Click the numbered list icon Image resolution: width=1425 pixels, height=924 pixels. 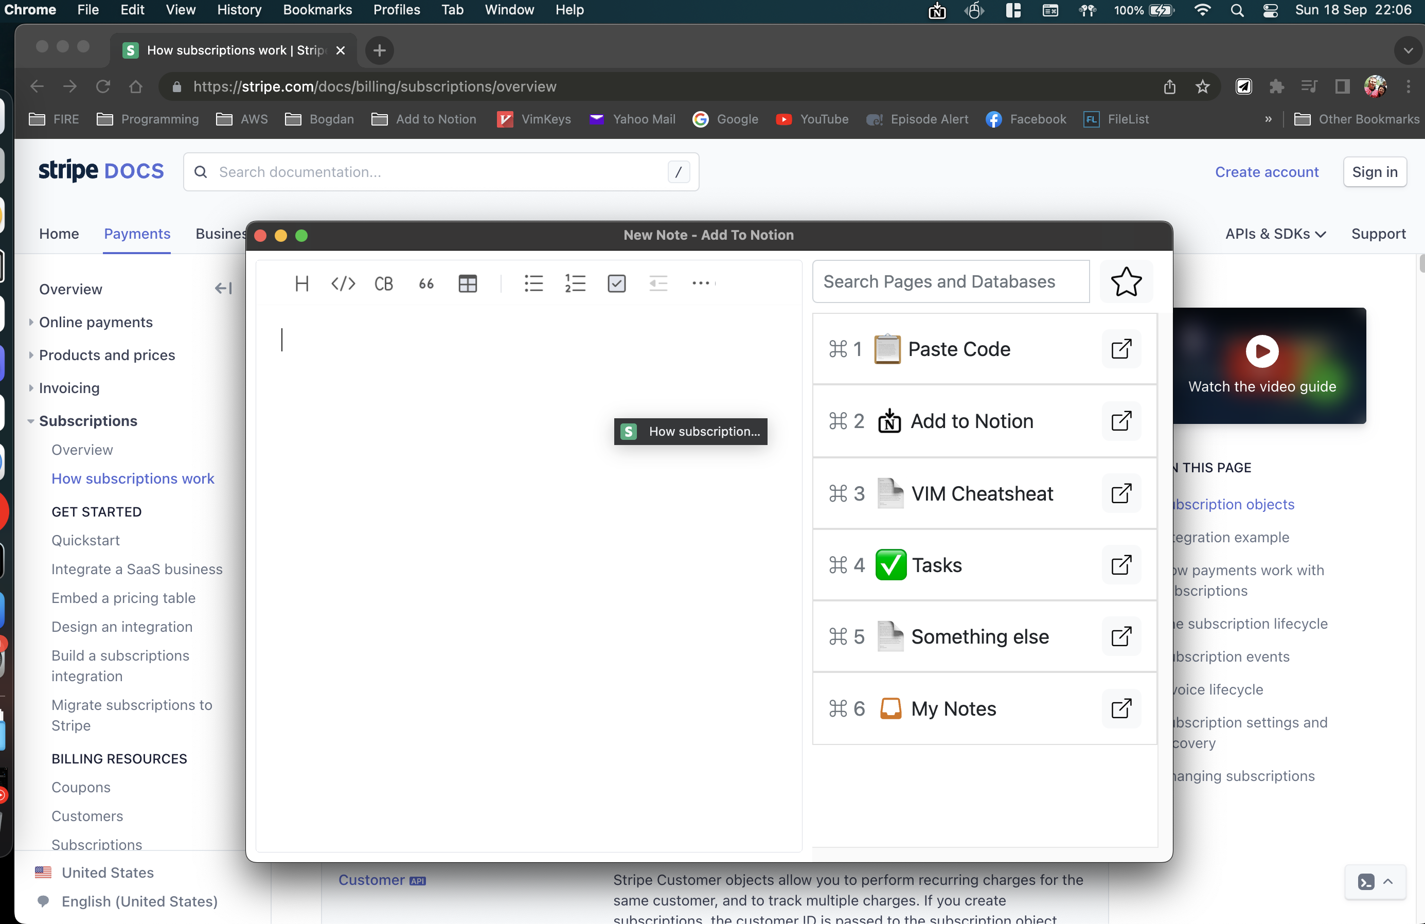point(575,283)
